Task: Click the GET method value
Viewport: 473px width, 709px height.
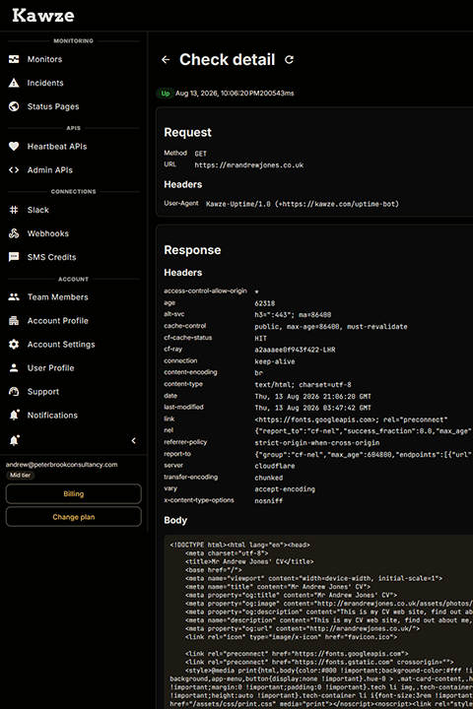Action: tap(200, 154)
